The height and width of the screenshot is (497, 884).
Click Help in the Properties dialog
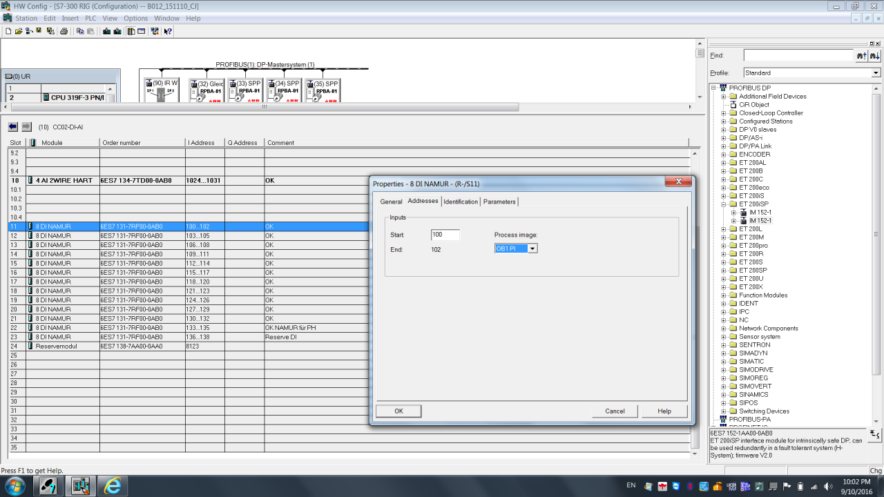click(x=664, y=411)
